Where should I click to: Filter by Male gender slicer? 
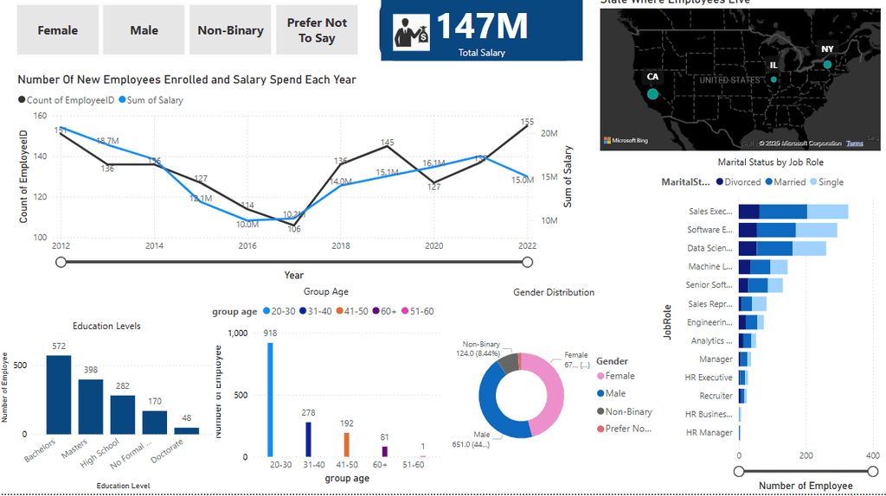(x=144, y=30)
